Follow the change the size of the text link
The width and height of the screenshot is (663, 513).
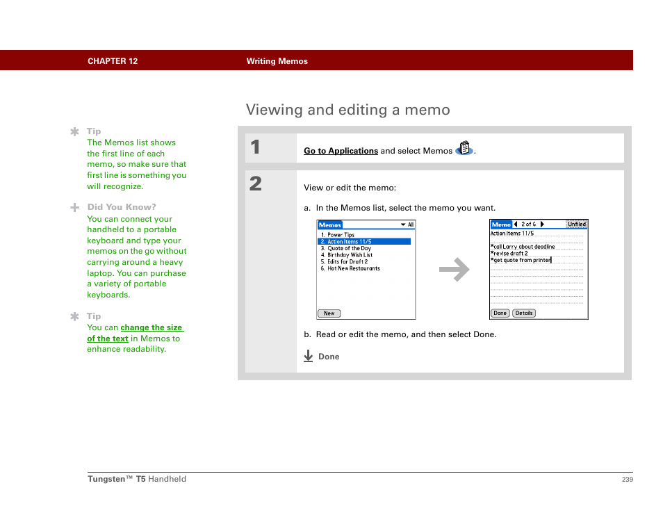[135, 333]
